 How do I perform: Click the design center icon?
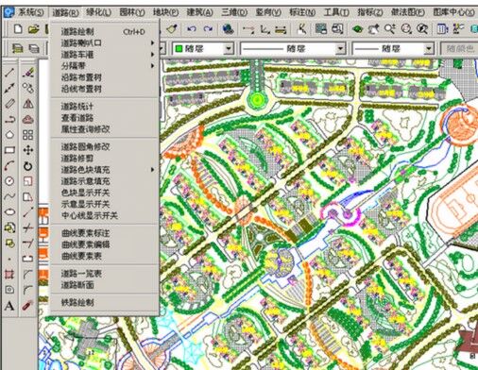coord(458,29)
